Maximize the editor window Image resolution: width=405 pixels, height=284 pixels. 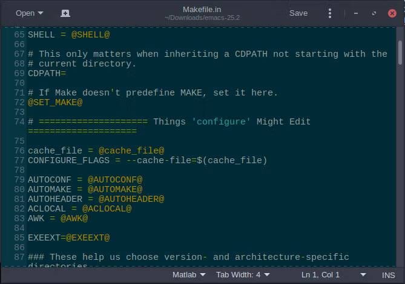(374, 13)
